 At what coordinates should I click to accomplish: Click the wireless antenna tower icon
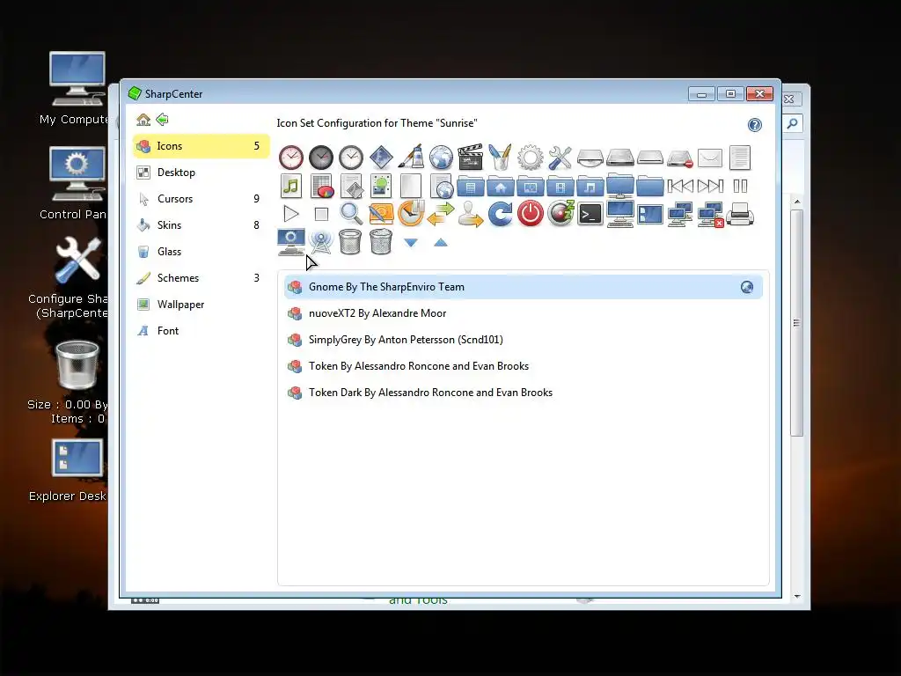(x=321, y=242)
